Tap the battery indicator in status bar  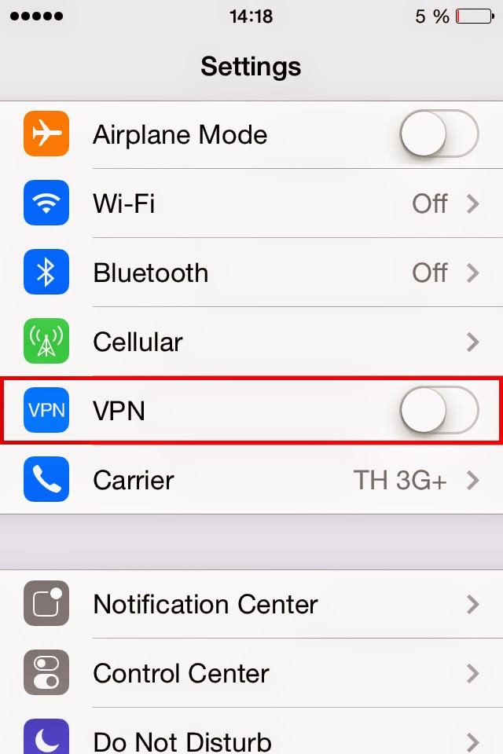coord(475,16)
